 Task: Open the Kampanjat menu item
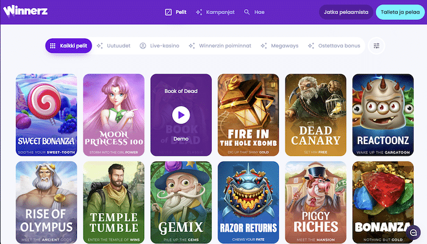coord(215,12)
